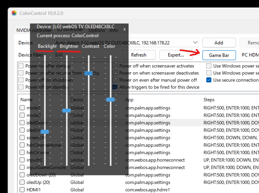Close the Game Bar overlay with the x
This screenshot has width=259, height=193.
point(125,30)
